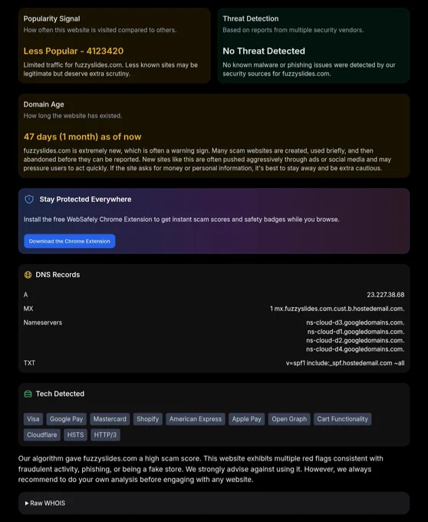This screenshot has width=428, height=522.
Task: Select nameserver ns-cloud-d1.googledomains.com.
Action: pyautogui.click(x=356, y=332)
